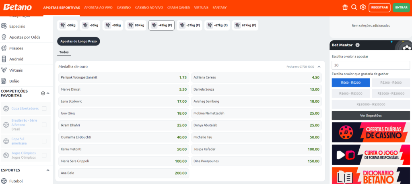Open Missões in the sidebar
The width and height of the screenshot is (412, 184).
16,48
